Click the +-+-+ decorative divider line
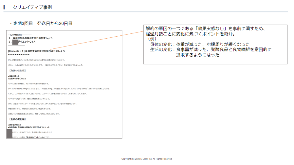 19,54
